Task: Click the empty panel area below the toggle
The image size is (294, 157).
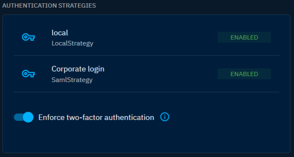Action: click(x=146, y=138)
